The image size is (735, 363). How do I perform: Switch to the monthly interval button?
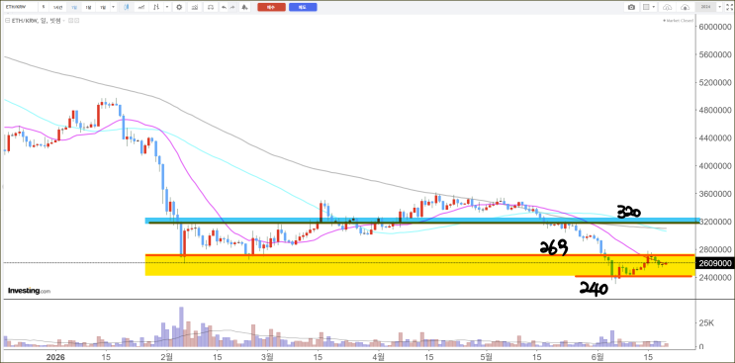103,7
